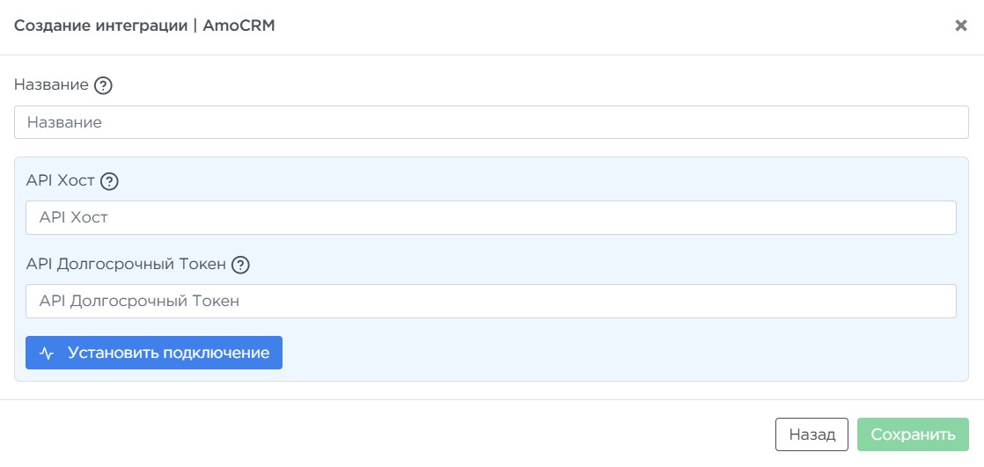Save the integration with Сохранить

(913, 434)
